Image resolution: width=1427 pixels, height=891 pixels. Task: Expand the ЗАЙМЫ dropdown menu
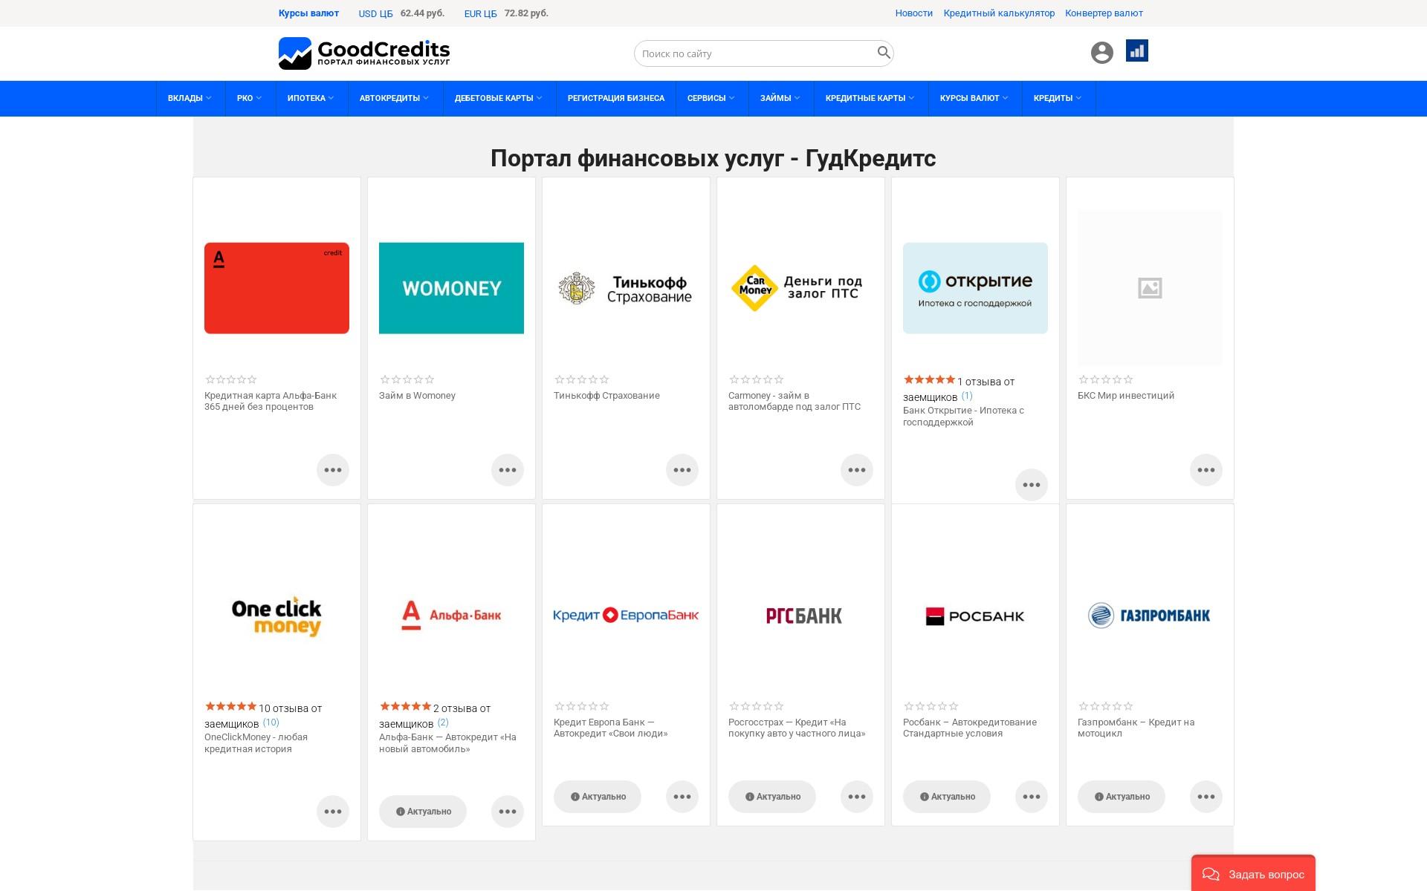tap(780, 98)
